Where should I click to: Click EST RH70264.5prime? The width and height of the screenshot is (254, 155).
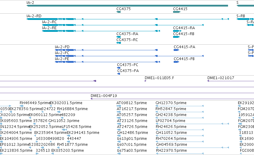click(171, 139)
